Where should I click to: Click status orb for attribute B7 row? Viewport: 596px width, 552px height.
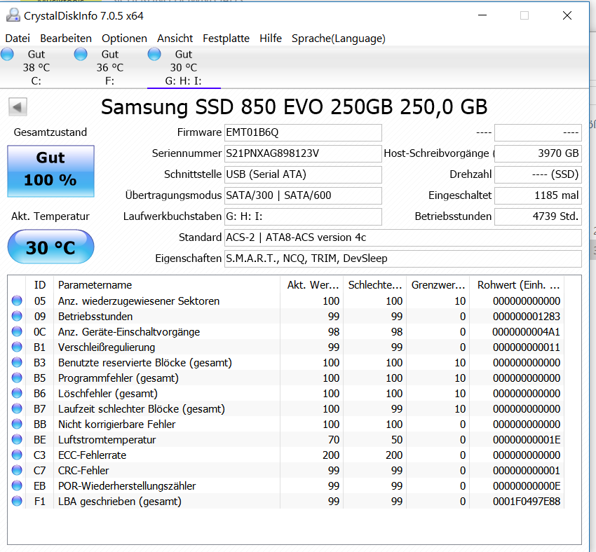17,408
